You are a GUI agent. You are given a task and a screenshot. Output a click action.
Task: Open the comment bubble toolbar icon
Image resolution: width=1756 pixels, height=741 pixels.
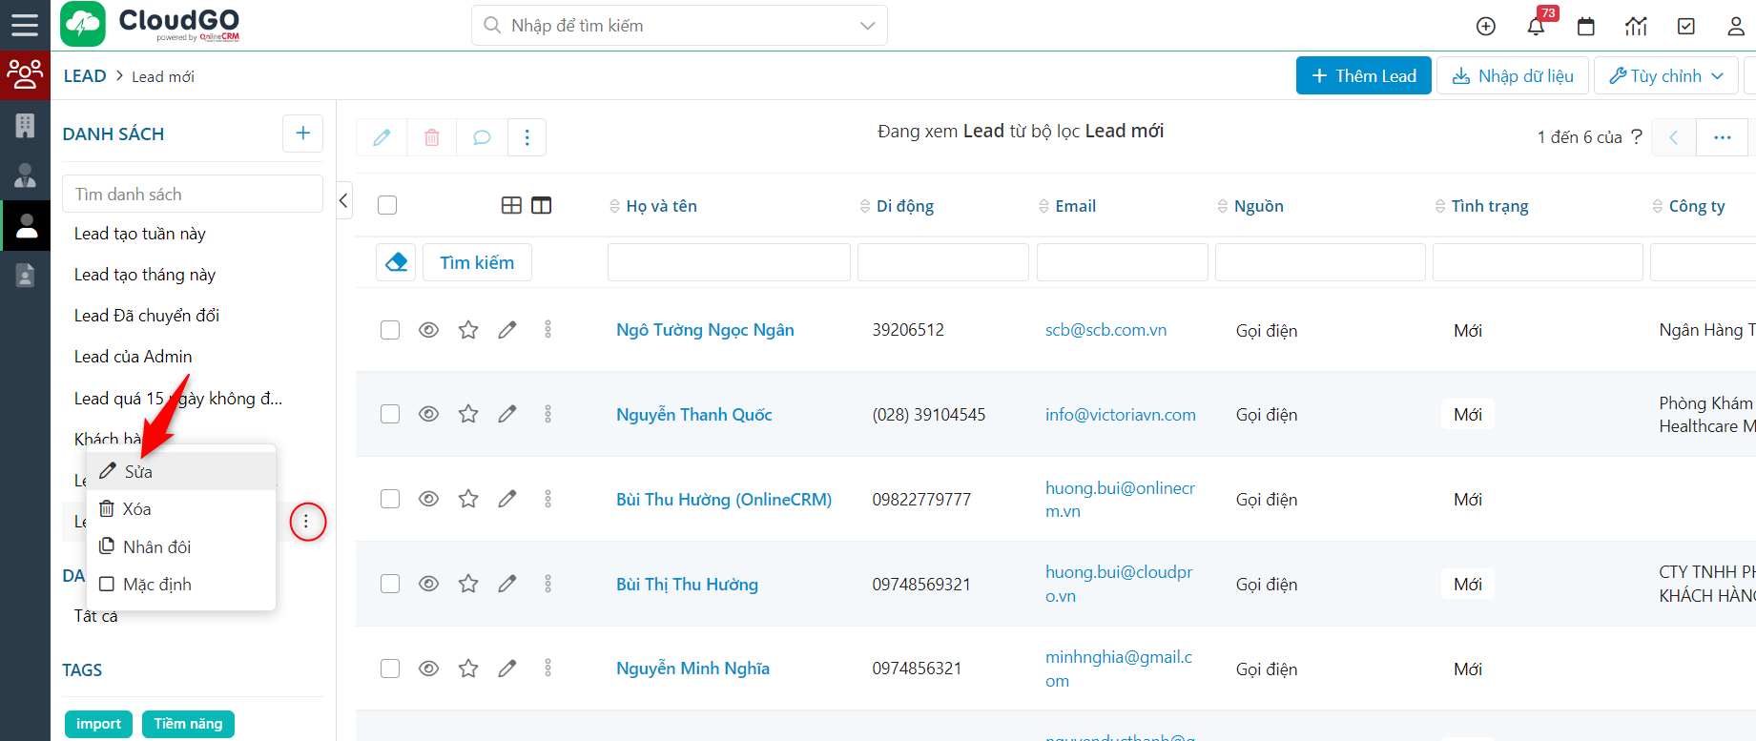click(x=482, y=137)
